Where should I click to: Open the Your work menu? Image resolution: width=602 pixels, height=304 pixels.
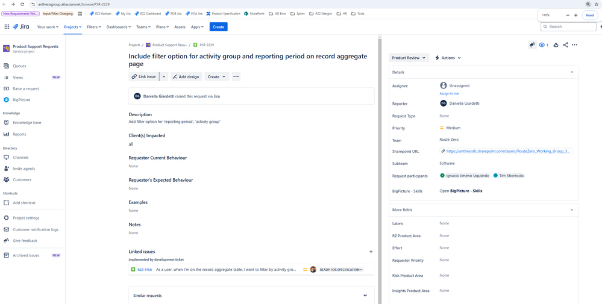coord(48,27)
